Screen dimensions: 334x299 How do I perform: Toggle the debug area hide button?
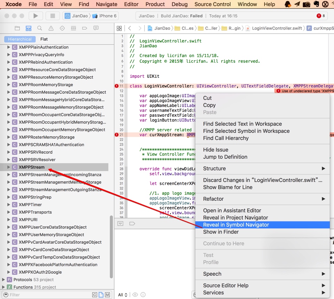pos(120,223)
